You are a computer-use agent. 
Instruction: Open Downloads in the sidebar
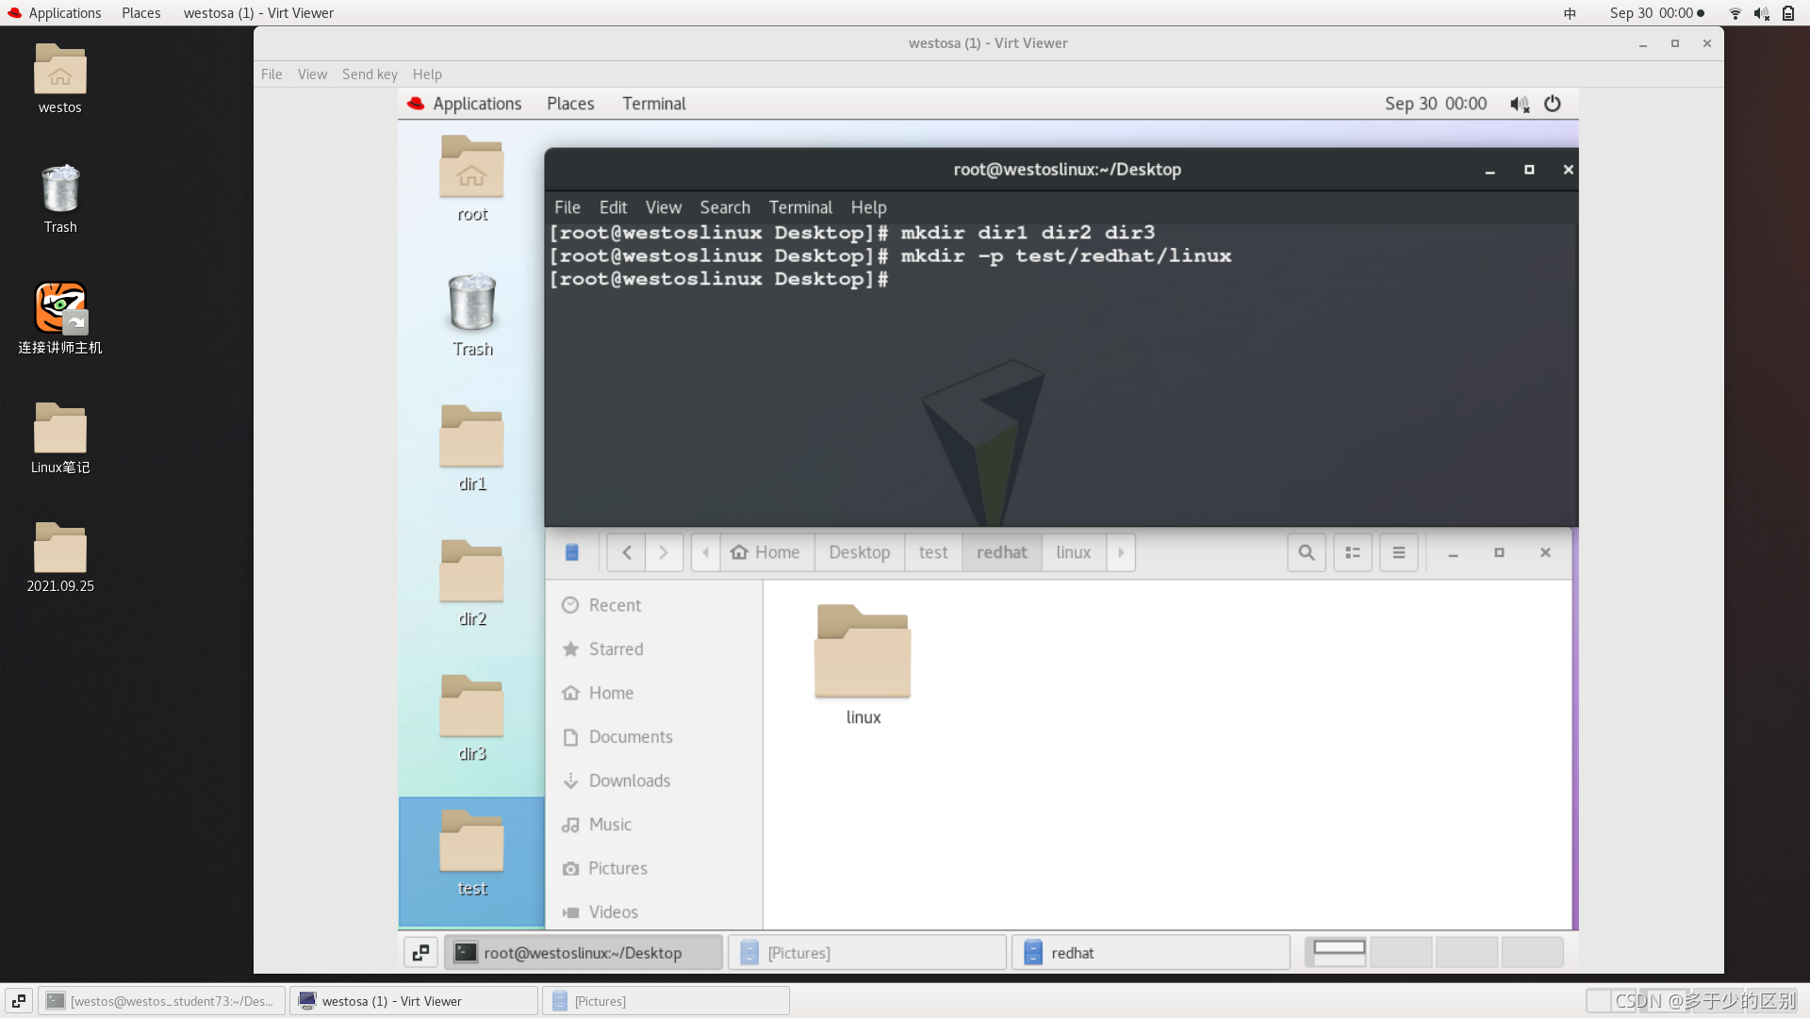point(629,780)
